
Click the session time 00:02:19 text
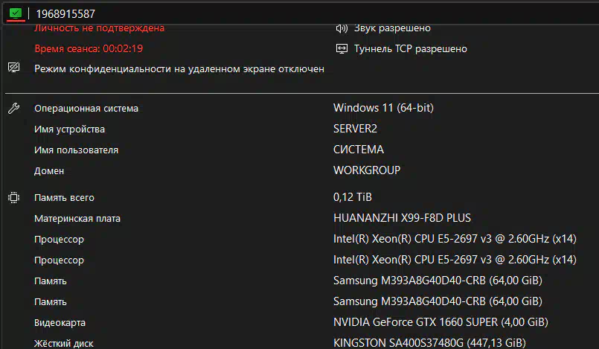click(89, 49)
